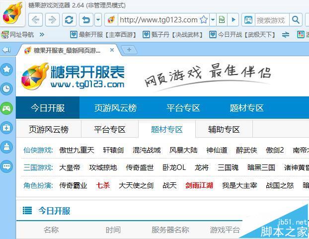The width and height of the screenshot is (309, 239).
Task: Switch to the 平台专区 sub tab
Action: [110, 130]
